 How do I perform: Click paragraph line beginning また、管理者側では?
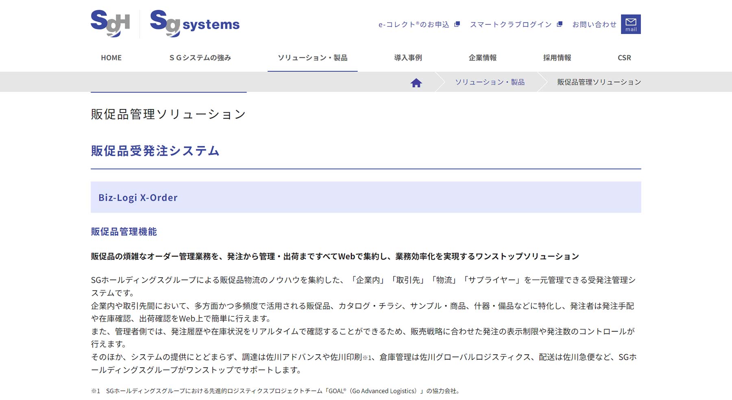click(x=363, y=332)
